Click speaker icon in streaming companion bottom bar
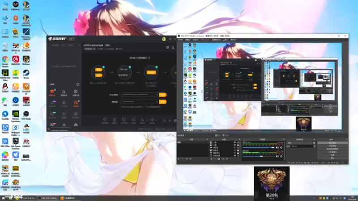Viewport: 358px width, 201px height. (x=152, y=120)
